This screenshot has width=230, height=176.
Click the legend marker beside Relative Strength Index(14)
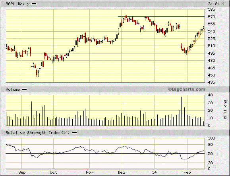[x=74, y=133]
